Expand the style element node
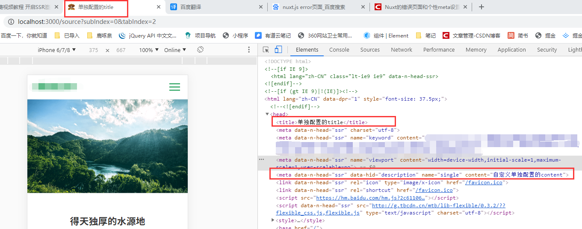This screenshot has width=582, height=229. click(273, 220)
